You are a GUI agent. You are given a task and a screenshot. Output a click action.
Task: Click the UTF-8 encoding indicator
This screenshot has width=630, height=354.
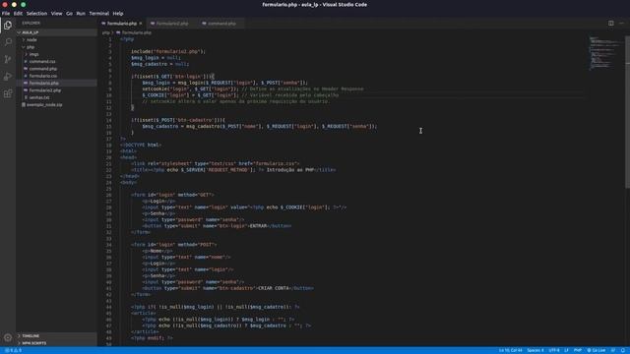tap(554, 350)
